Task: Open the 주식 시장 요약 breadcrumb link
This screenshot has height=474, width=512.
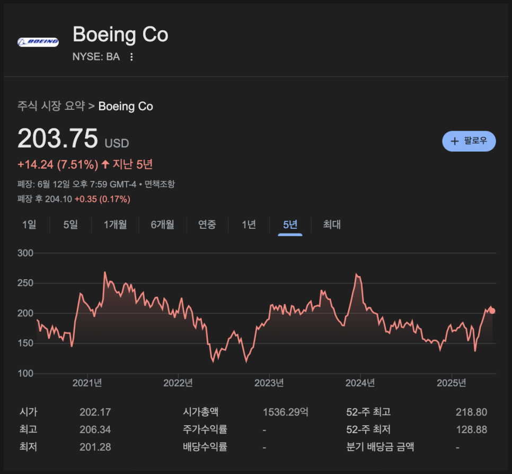Action: (51, 106)
